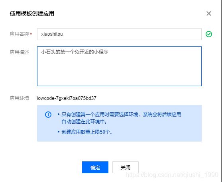
Task: Click the 应用环境 label
Action: [x=19, y=98]
